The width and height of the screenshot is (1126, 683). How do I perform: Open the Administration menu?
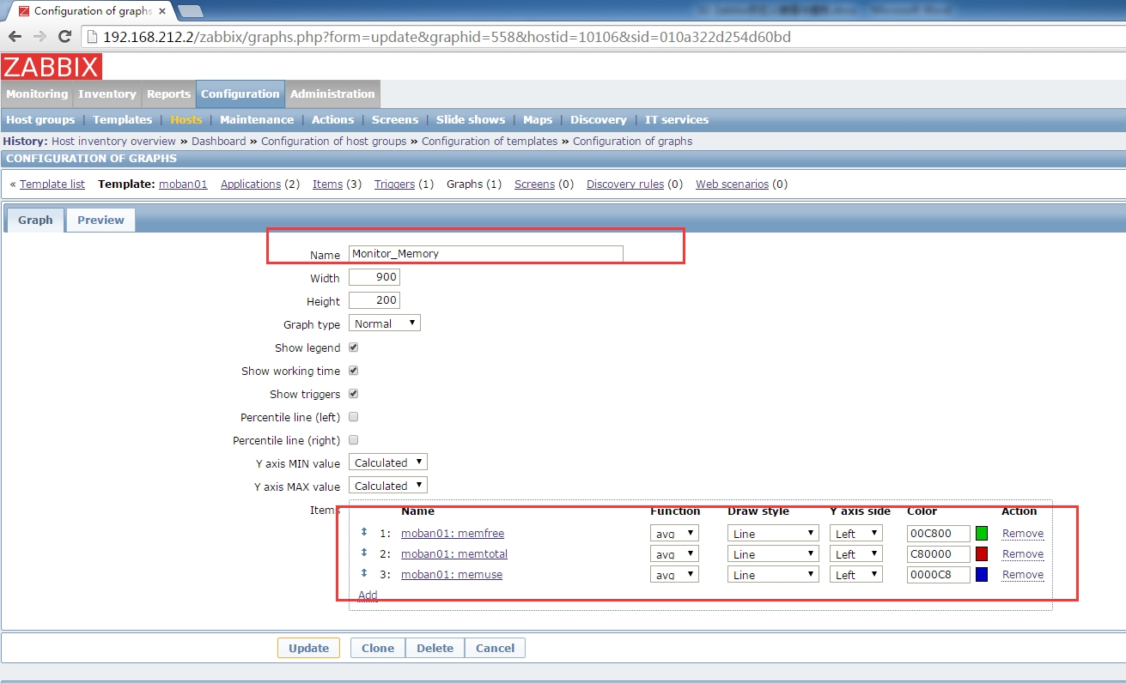[332, 94]
